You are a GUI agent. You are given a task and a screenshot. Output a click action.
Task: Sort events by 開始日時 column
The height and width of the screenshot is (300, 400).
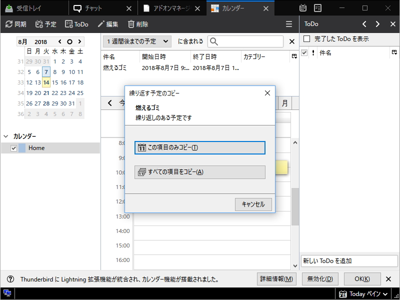coord(165,56)
